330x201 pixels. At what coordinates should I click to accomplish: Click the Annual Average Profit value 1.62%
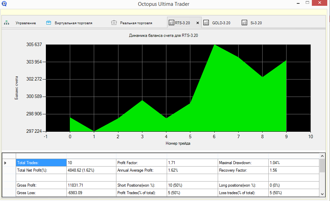192,170
